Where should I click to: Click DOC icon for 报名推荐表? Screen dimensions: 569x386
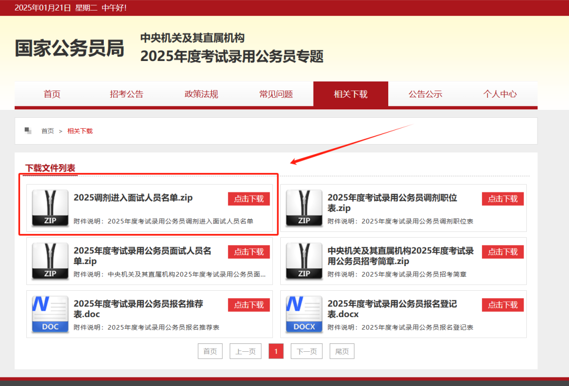50,314
